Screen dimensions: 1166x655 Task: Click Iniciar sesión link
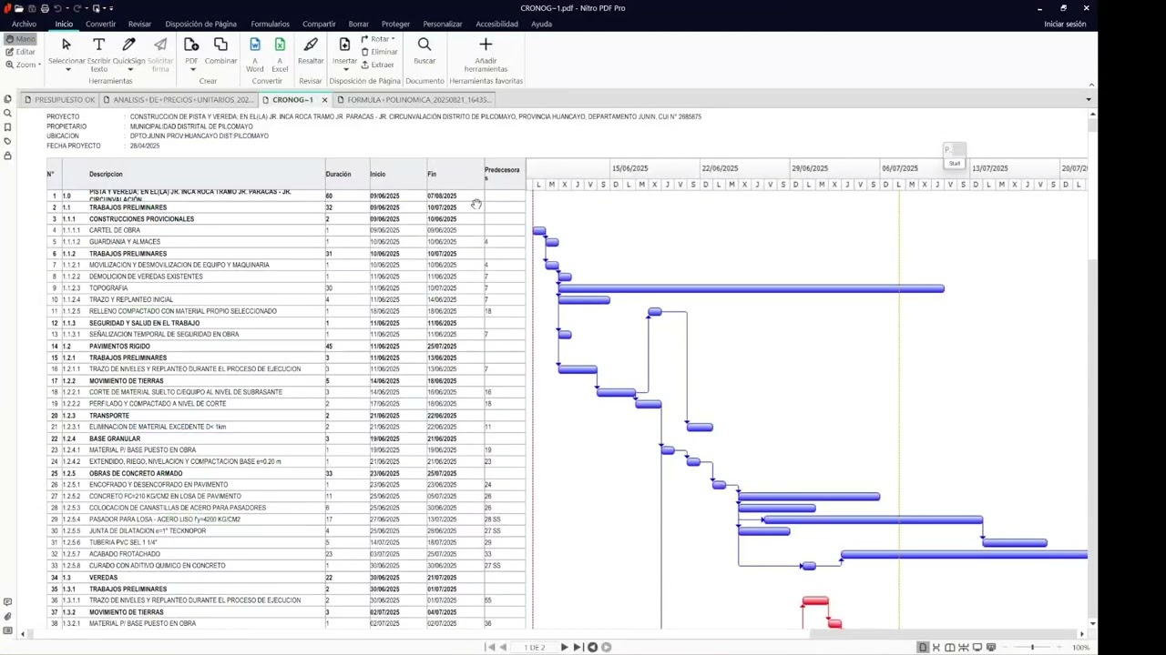[1065, 24]
